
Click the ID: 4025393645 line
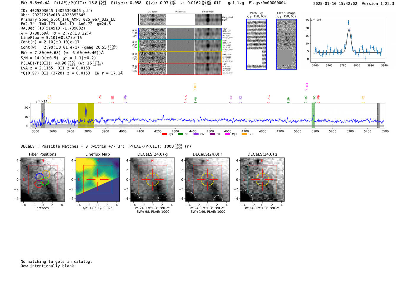pos(56,11)
